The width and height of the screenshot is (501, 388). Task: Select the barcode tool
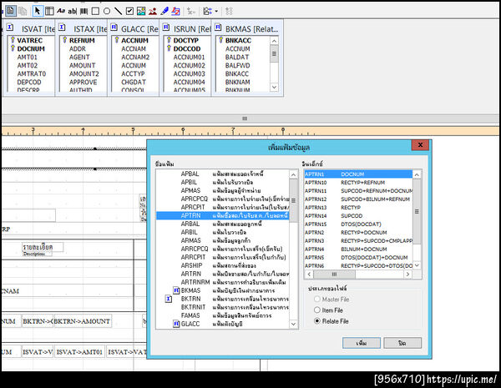tap(83, 11)
